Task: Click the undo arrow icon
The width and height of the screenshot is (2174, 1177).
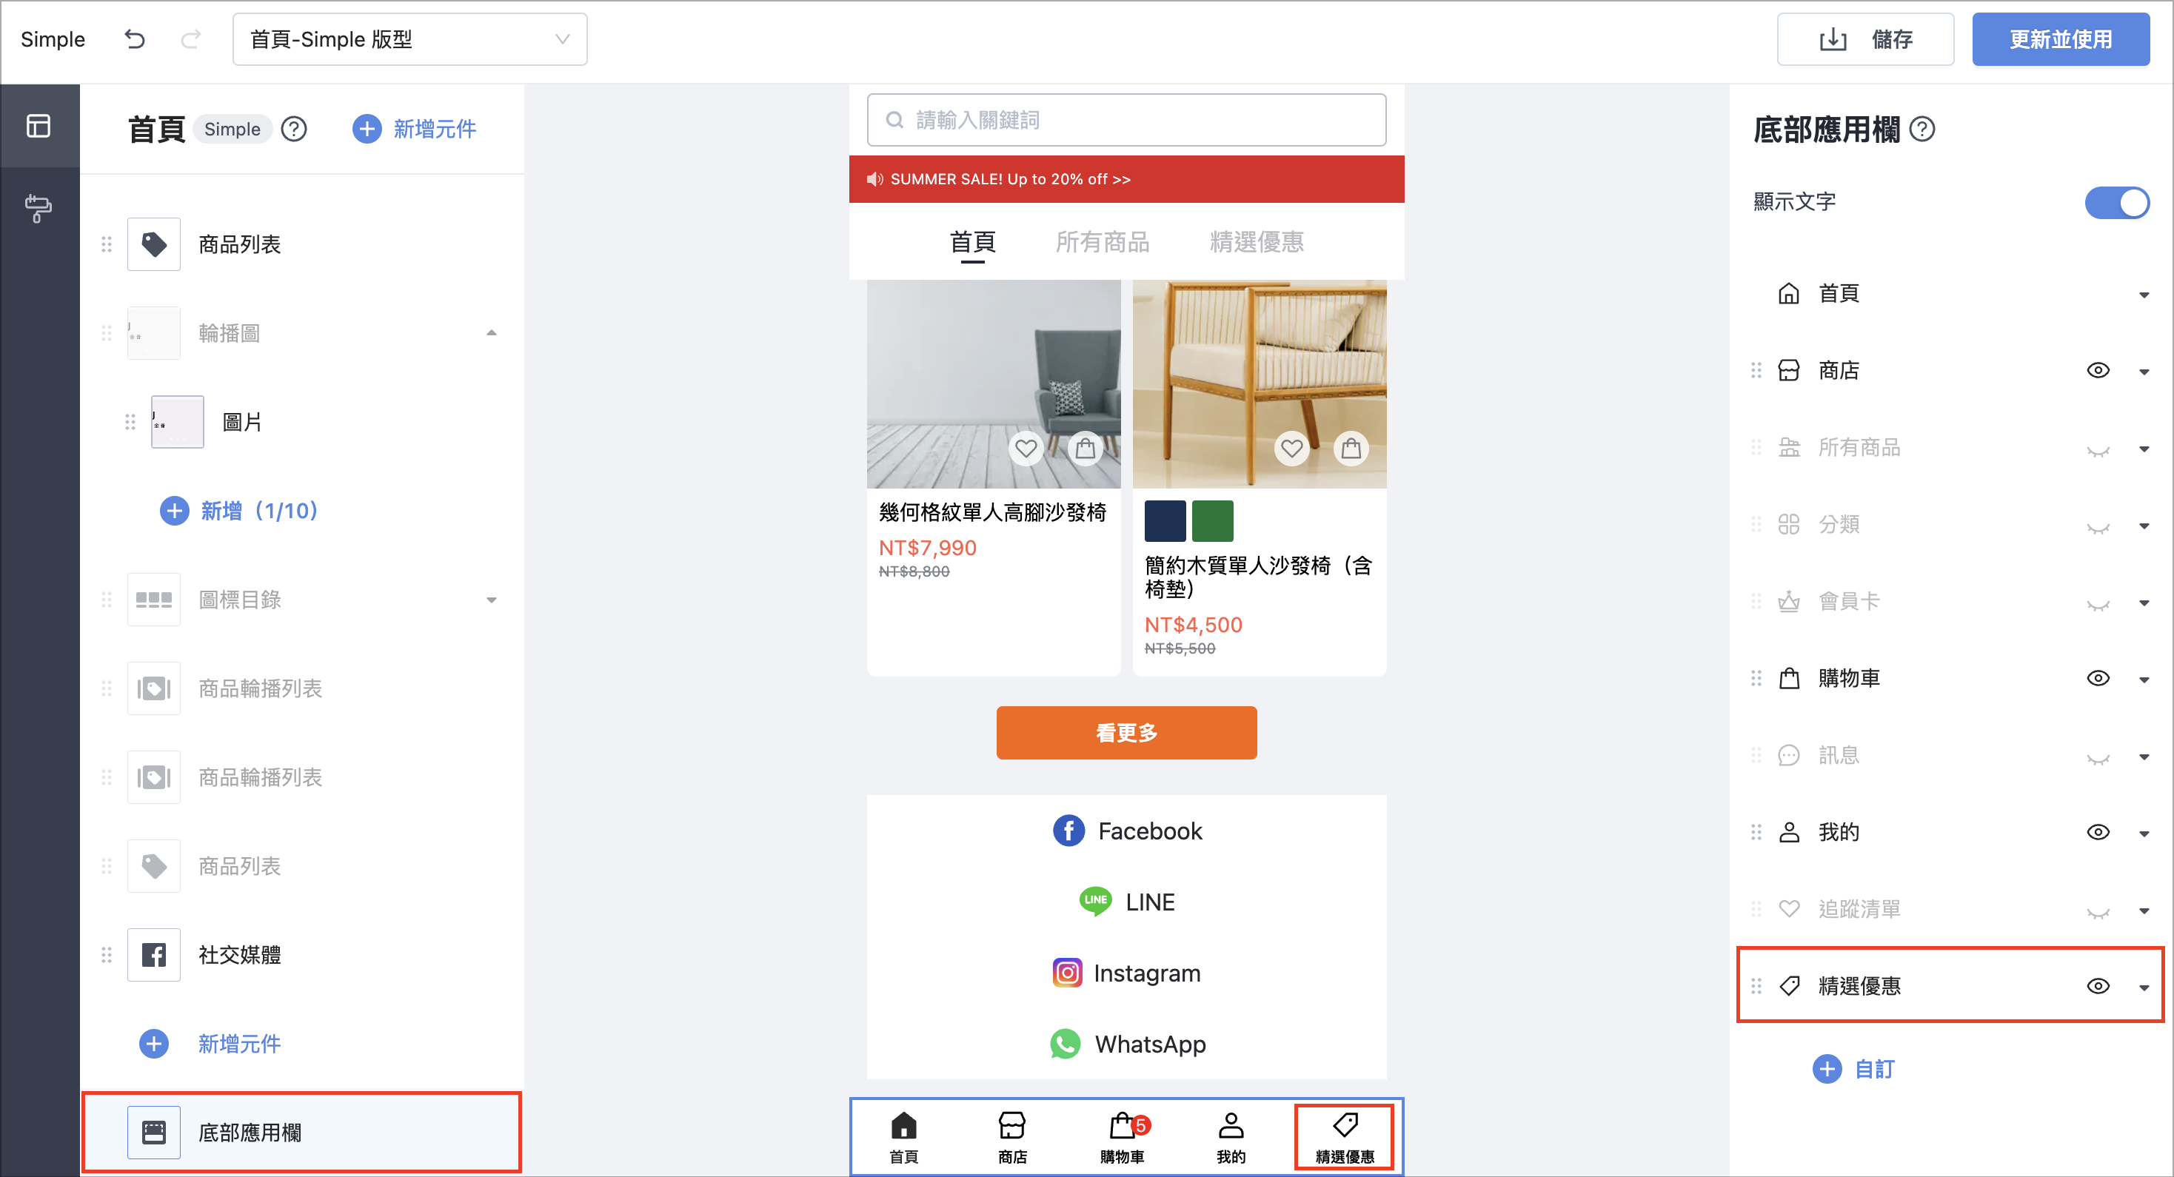Action: [x=134, y=38]
